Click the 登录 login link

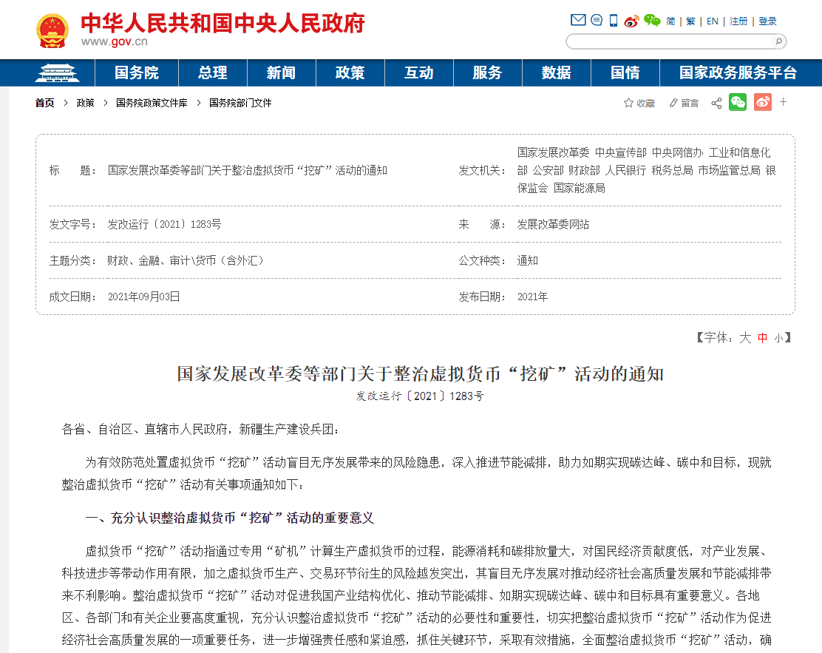(767, 21)
